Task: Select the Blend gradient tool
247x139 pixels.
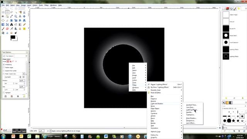Action: [x=20, y=24]
